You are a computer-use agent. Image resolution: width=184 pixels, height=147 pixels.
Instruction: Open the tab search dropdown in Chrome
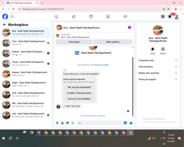click(3, 3)
